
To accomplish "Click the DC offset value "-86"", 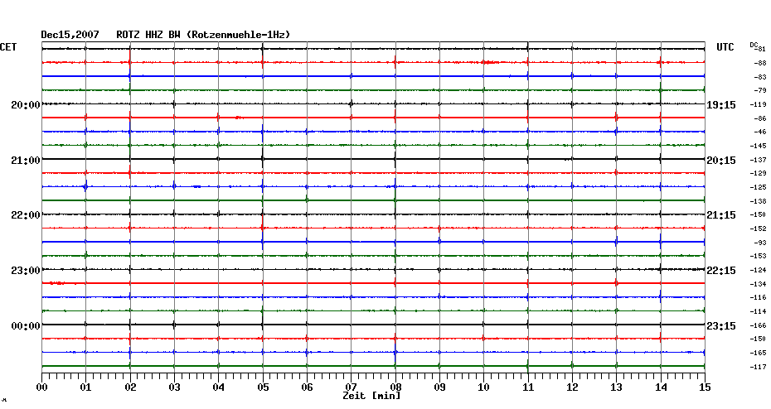I will 759,119.
